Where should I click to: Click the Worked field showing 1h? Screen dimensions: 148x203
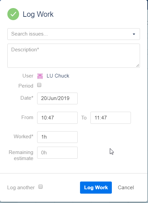(x=57, y=137)
